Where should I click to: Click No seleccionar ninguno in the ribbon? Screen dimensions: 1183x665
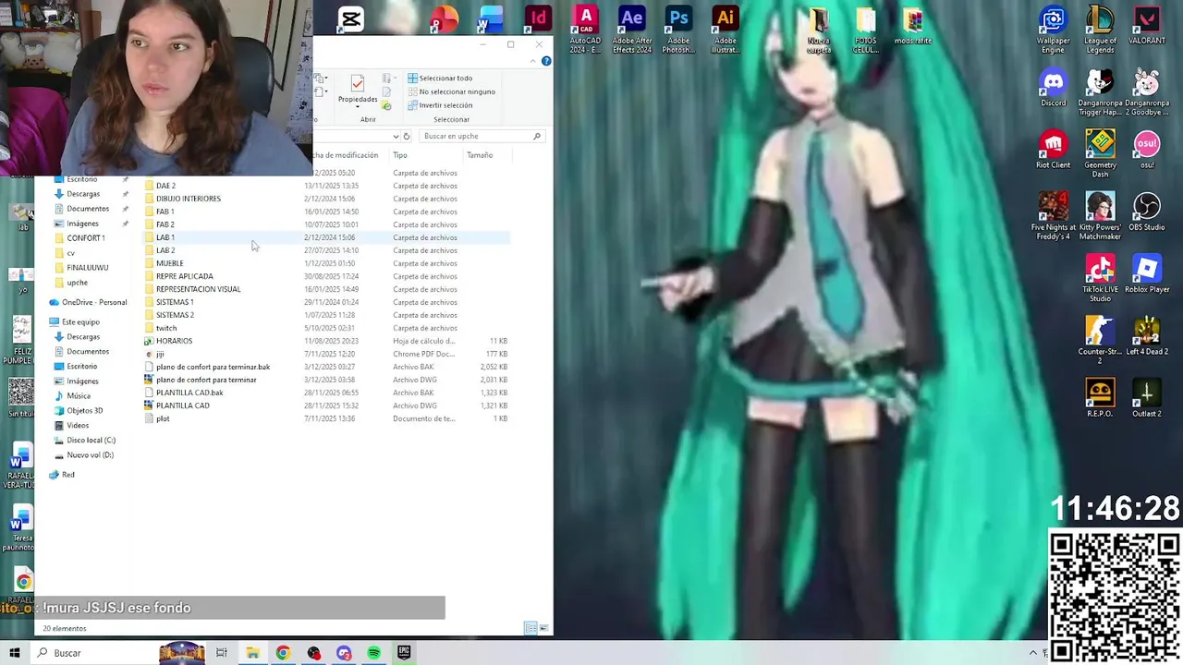(451, 91)
